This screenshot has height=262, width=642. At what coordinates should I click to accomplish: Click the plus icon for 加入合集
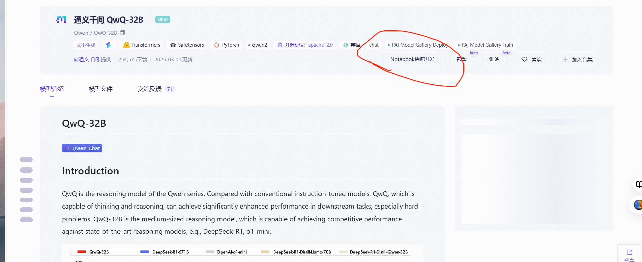pyautogui.click(x=565, y=59)
